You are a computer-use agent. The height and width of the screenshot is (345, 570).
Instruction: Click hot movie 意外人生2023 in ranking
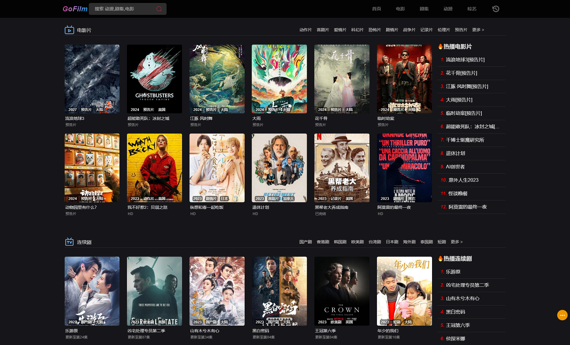(464, 180)
